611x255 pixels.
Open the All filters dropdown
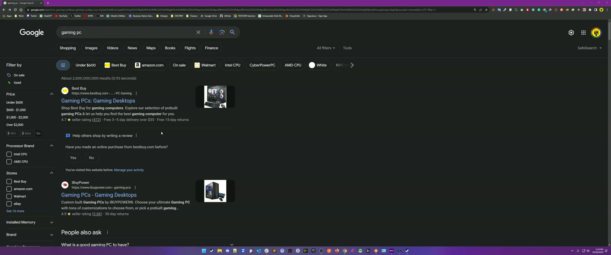(326, 48)
